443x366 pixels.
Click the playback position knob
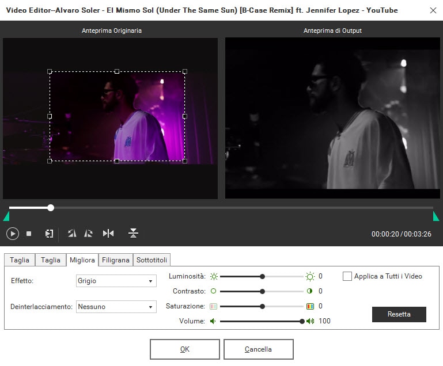tap(51, 208)
